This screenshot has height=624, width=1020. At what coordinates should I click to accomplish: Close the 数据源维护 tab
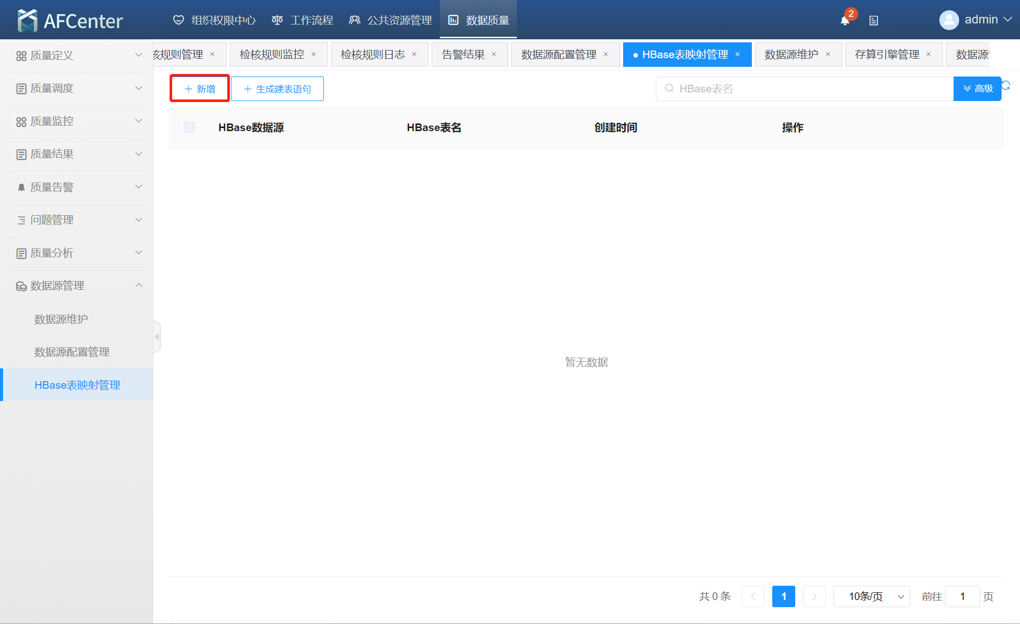tap(828, 54)
